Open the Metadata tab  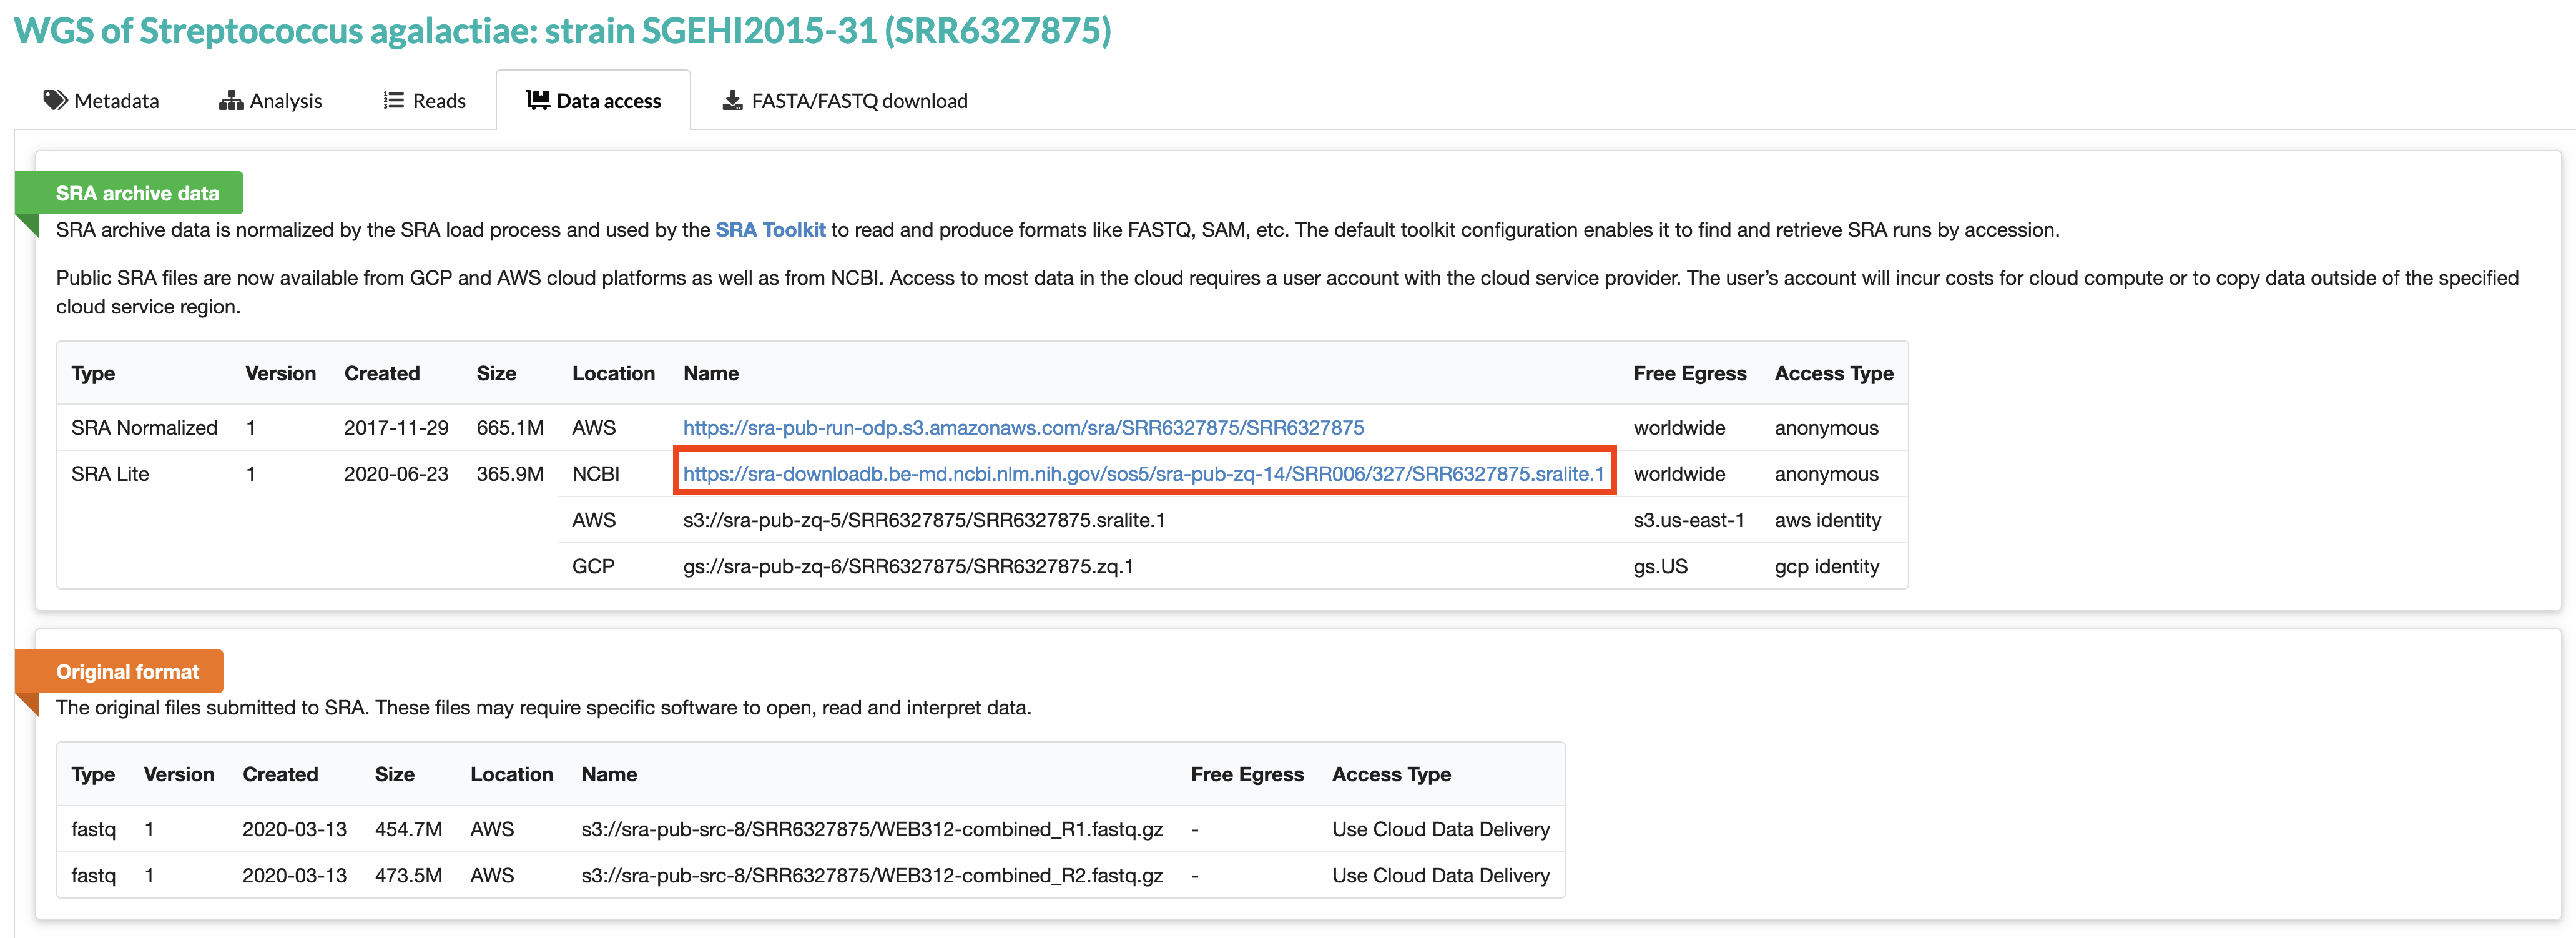tap(116, 101)
